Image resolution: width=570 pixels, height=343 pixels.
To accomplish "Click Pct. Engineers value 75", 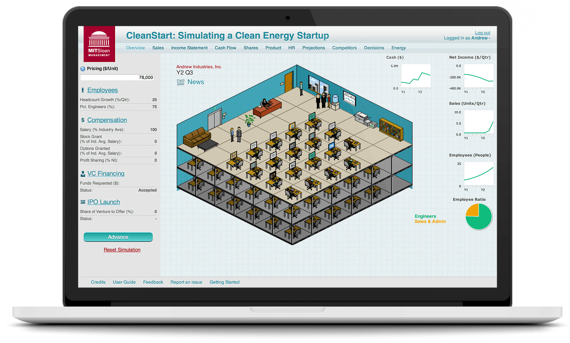I will pos(154,107).
